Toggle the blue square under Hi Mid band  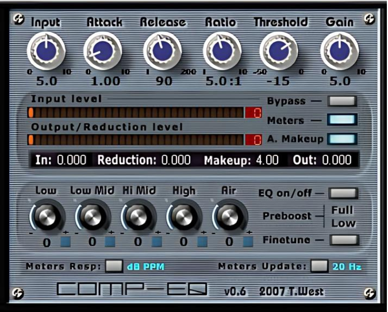(x=156, y=242)
